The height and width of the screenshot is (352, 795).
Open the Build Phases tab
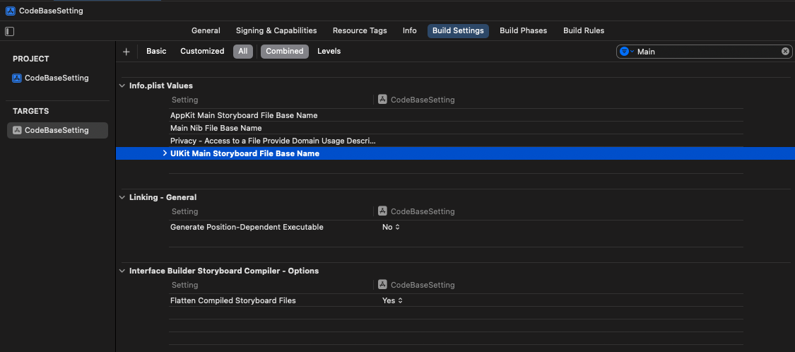[x=523, y=30]
